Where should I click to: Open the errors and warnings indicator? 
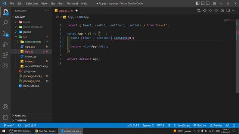pos(30,125)
